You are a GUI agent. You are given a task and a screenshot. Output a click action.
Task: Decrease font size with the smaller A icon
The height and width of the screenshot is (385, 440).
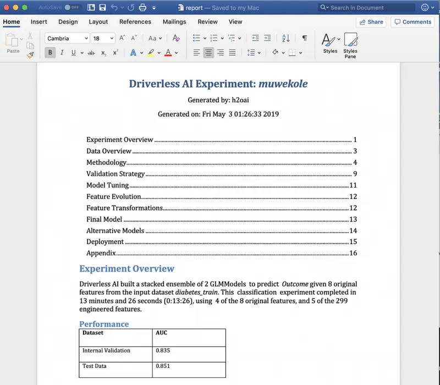[134, 38]
